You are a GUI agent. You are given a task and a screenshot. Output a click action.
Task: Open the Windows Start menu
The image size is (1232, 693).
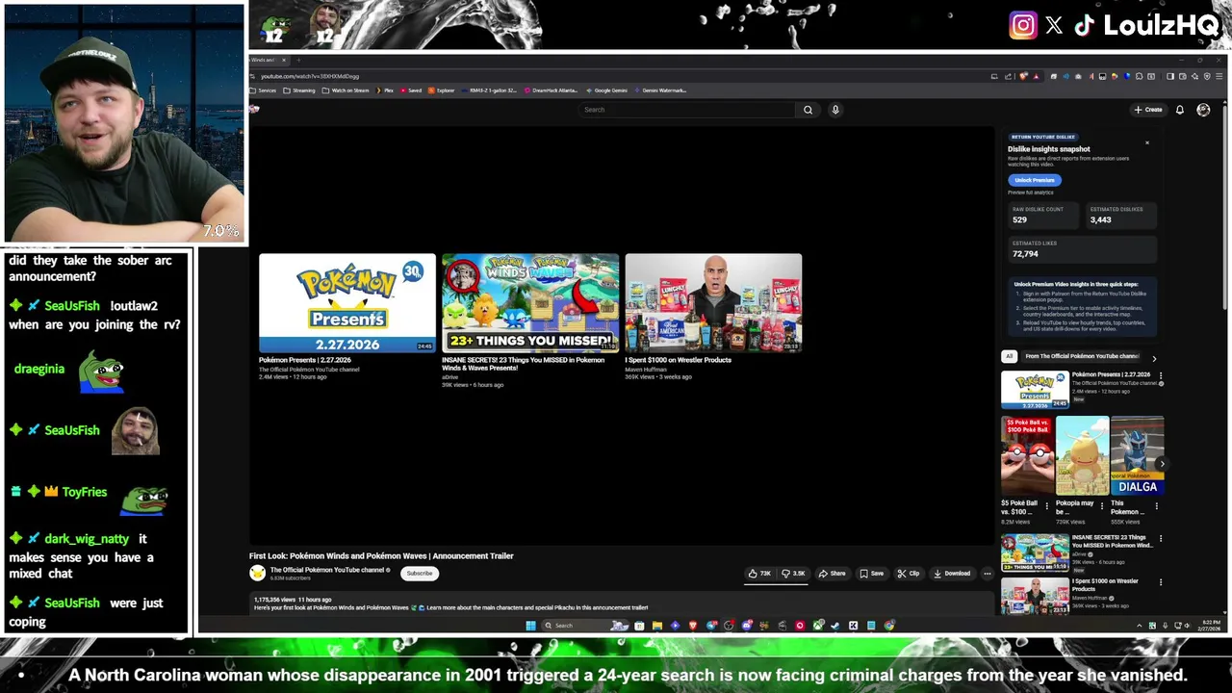pyautogui.click(x=530, y=626)
